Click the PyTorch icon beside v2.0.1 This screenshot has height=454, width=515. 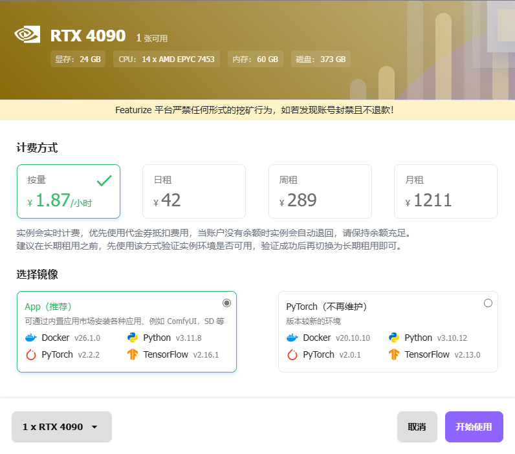(x=292, y=355)
